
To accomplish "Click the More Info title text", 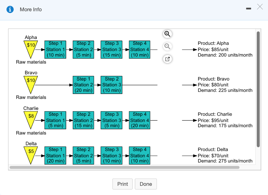I will coord(31,9).
